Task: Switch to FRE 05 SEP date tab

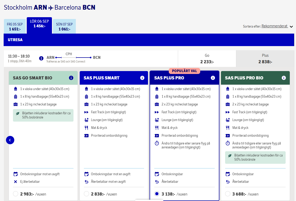Action: click(x=15, y=27)
